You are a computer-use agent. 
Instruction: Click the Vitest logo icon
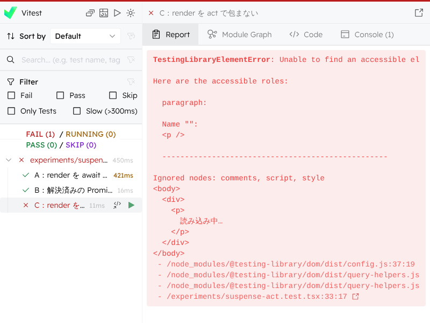pos(10,12)
